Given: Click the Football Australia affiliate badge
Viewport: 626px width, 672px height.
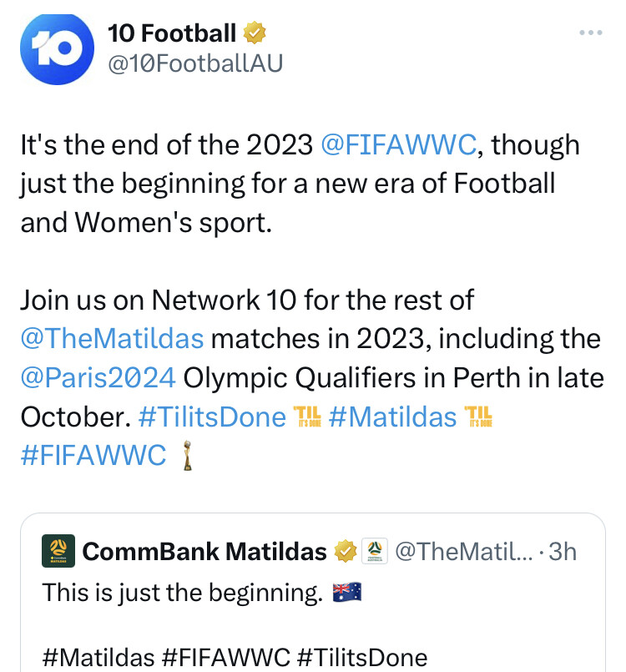Looking at the screenshot, I should pos(375,552).
